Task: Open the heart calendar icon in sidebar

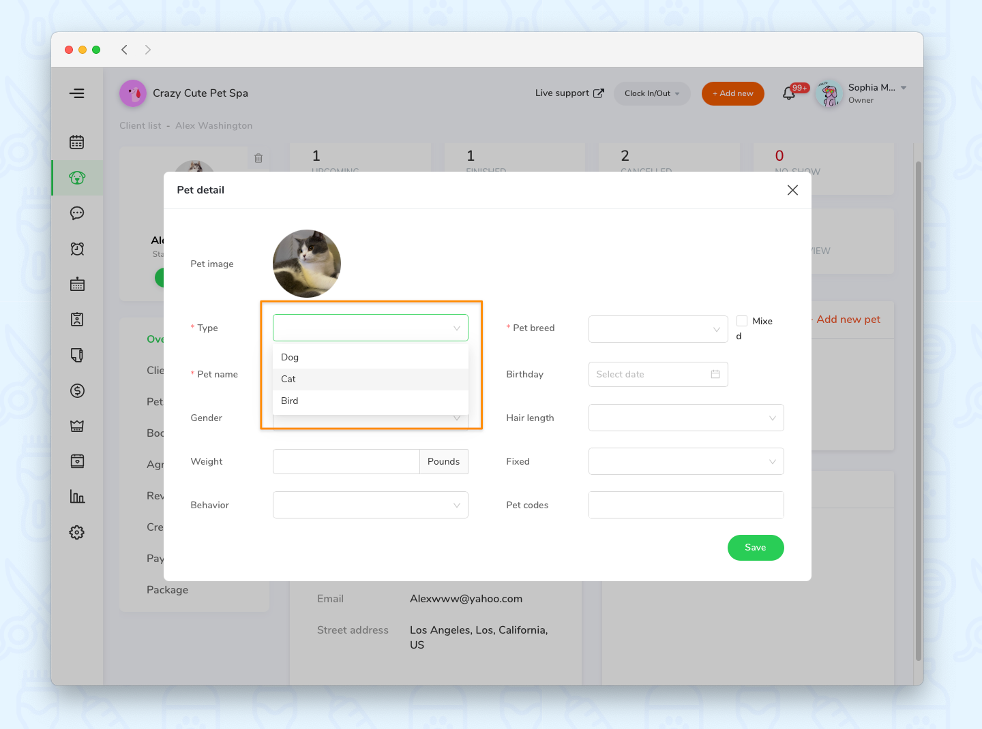Action: tap(77, 461)
